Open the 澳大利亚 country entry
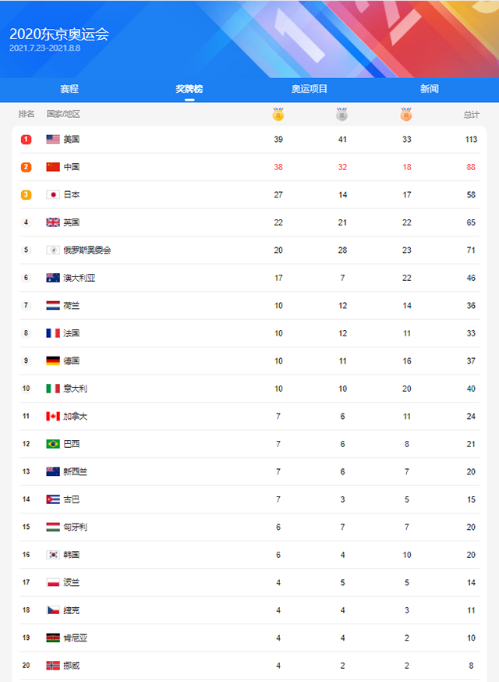This screenshot has width=499, height=682. click(80, 278)
